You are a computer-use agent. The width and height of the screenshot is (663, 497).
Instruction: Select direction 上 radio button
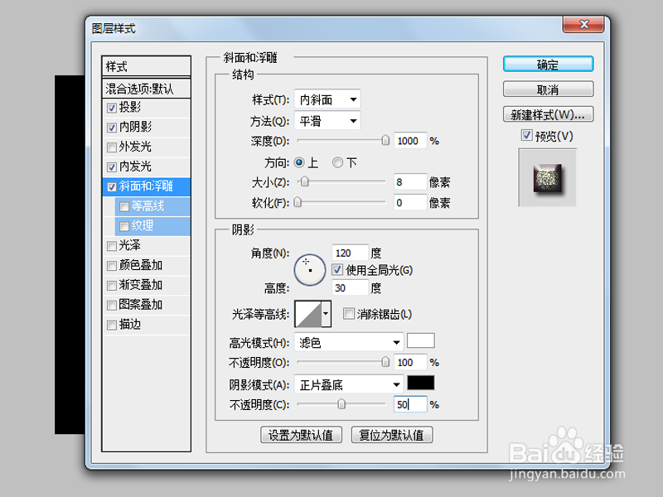coord(299,162)
